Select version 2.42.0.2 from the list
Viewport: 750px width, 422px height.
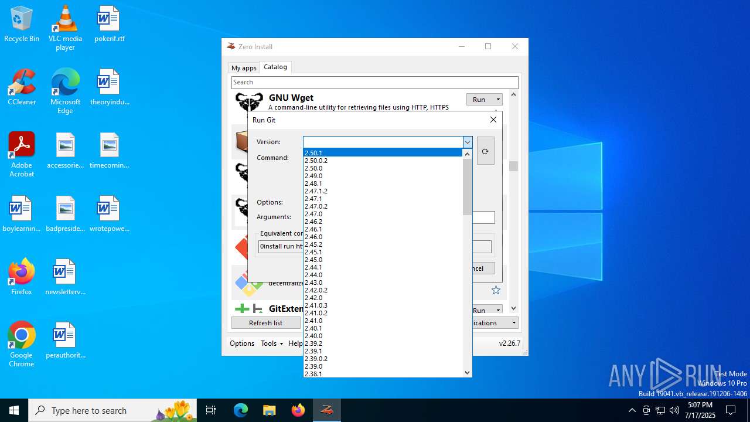(x=383, y=290)
